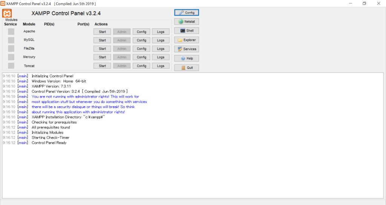Toggle the Apache service checkbox
The image size is (386, 205).
(x=11, y=32)
